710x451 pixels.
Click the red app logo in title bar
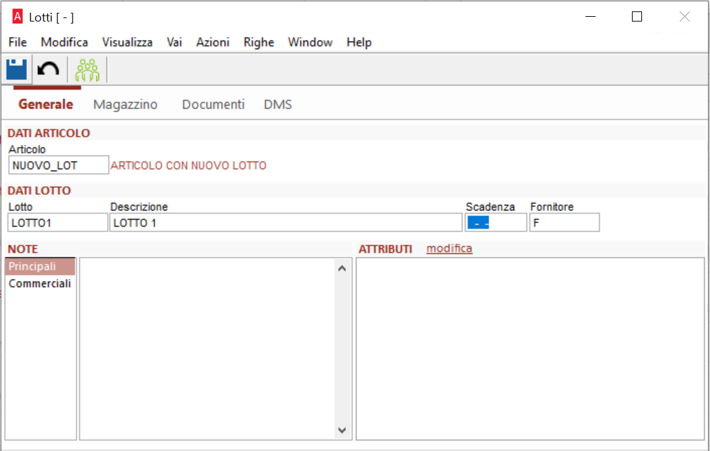pyautogui.click(x=17, y=17)
